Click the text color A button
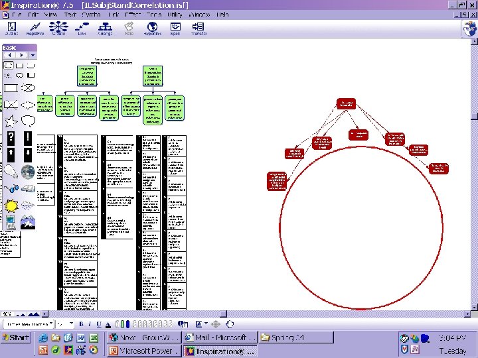The height and width of the screenshot is (358, 478). point(108,324)
